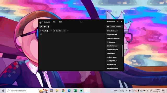Run the script with play icon
Screen dimensions: 167x93
coord(45,27)
